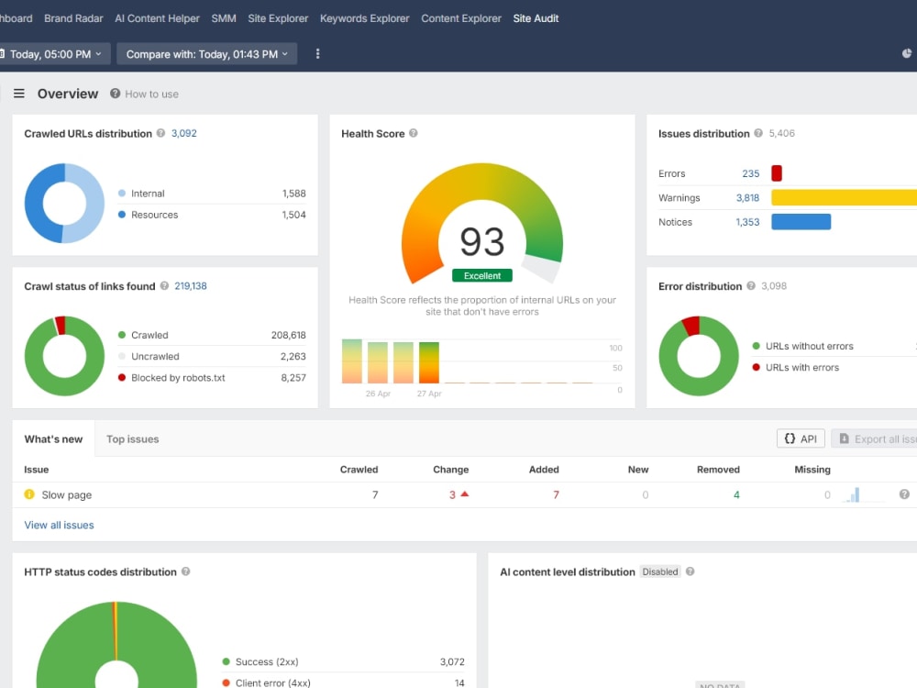Viewport: 917px width, 688px height.
Task: Click the help icon in Slow page row
Action: pos(904,495)
